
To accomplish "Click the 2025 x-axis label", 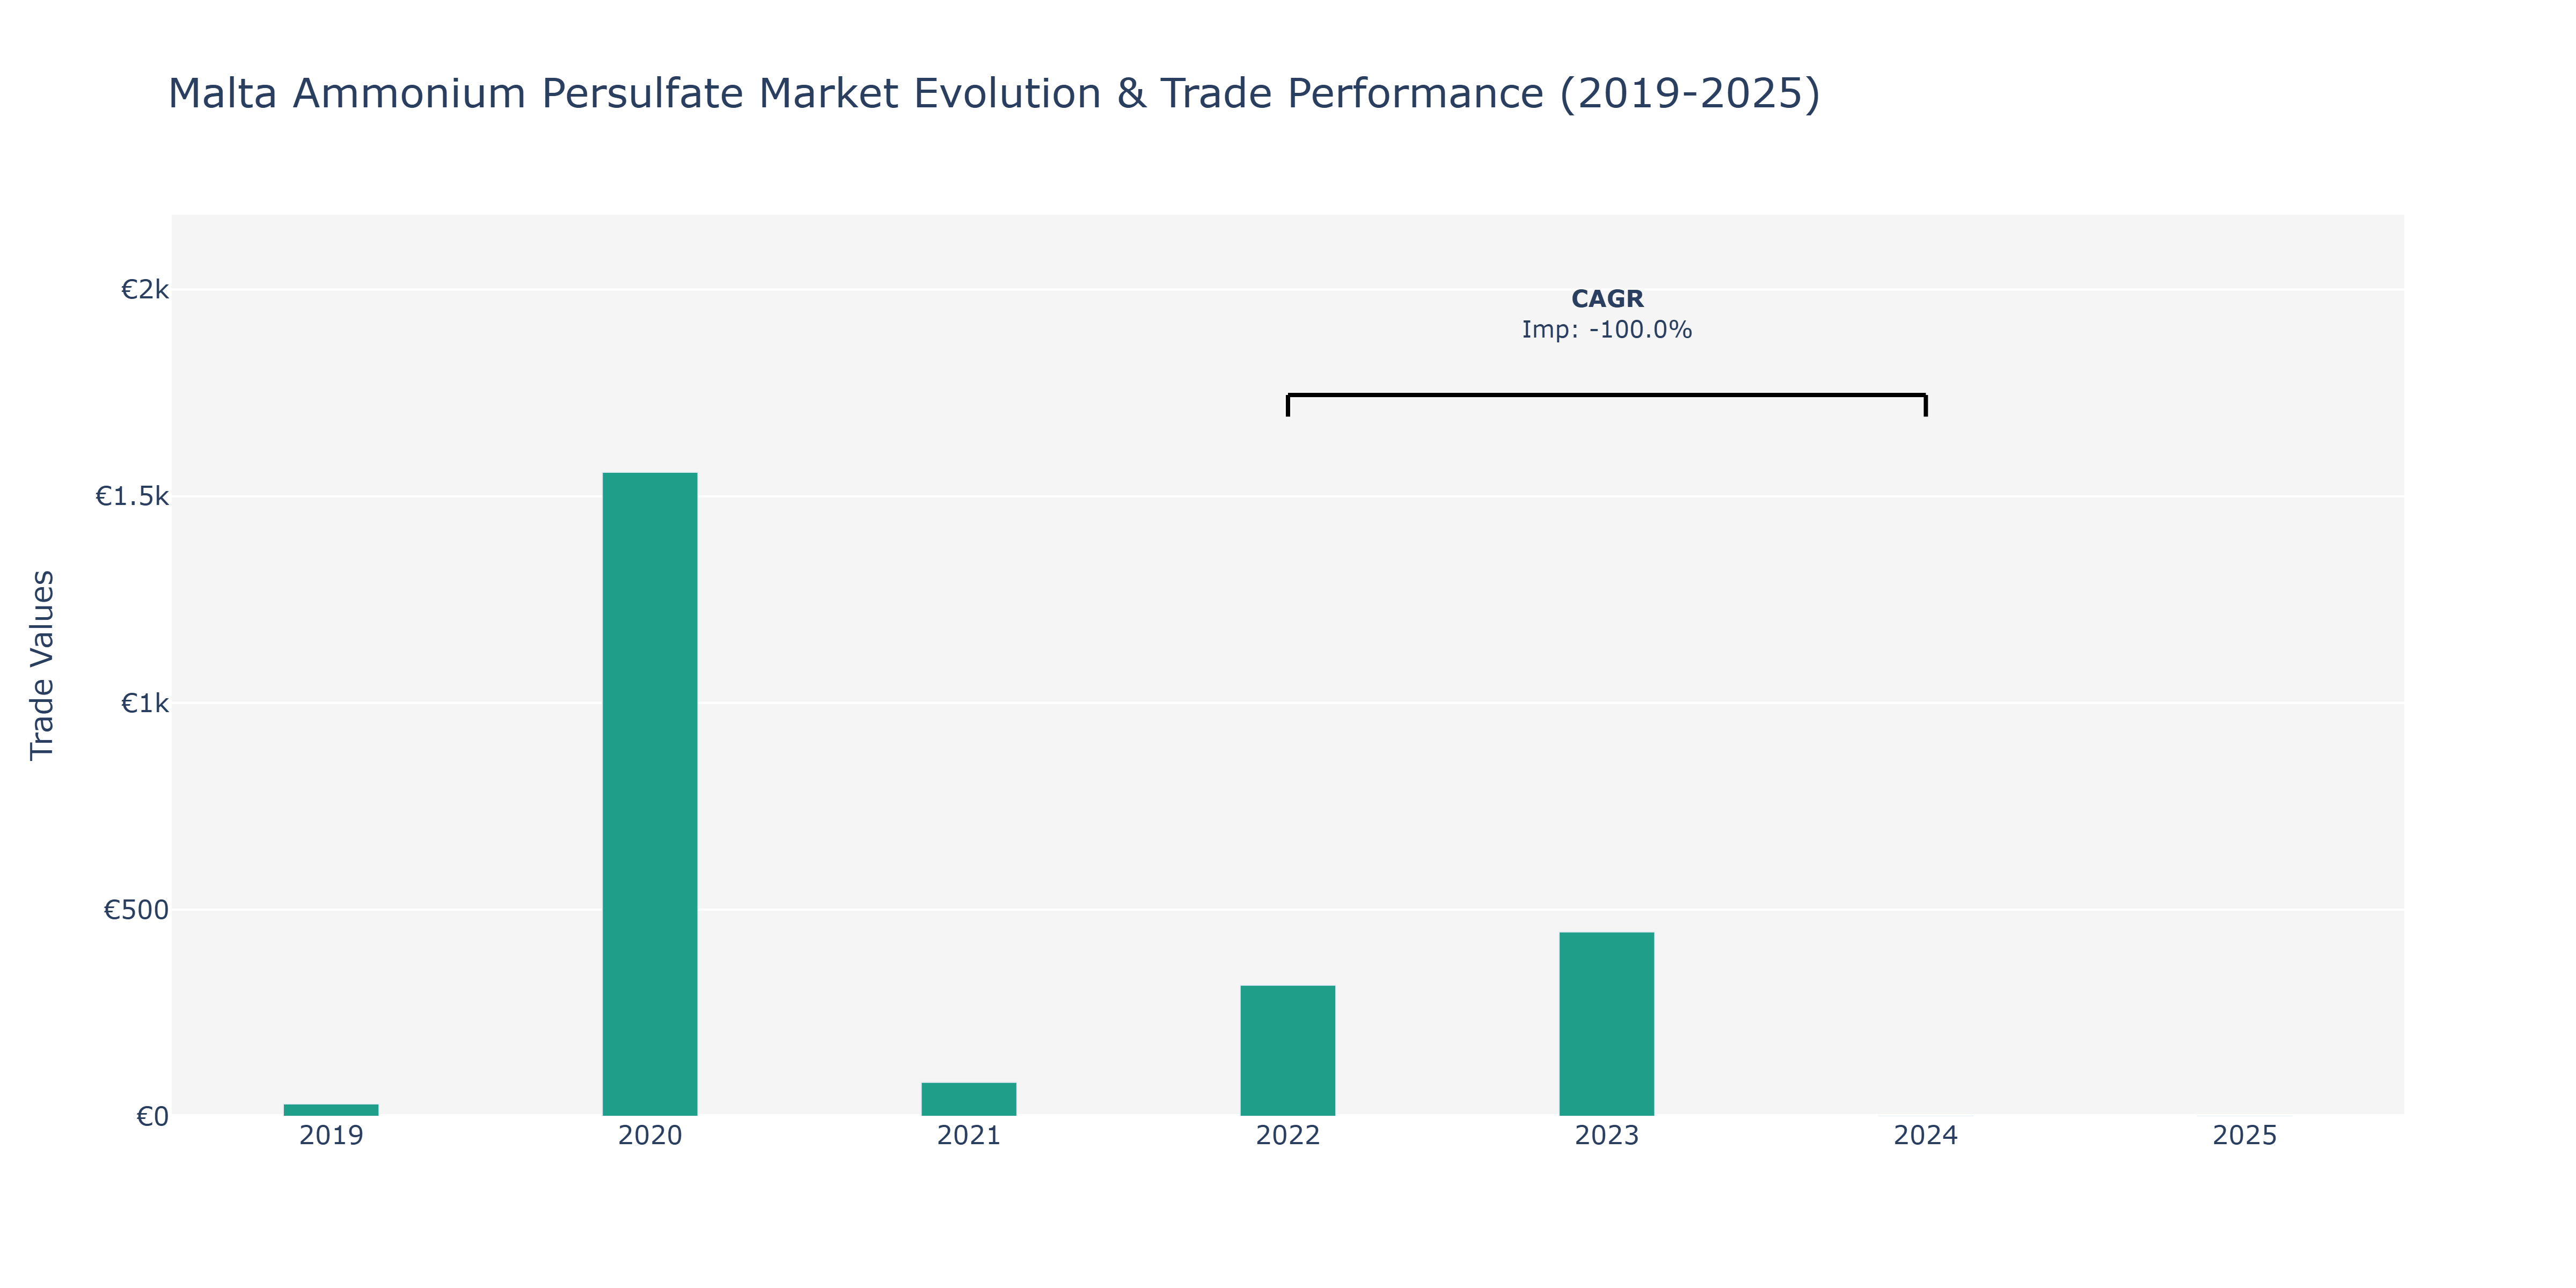I will pos(2245,1136).
